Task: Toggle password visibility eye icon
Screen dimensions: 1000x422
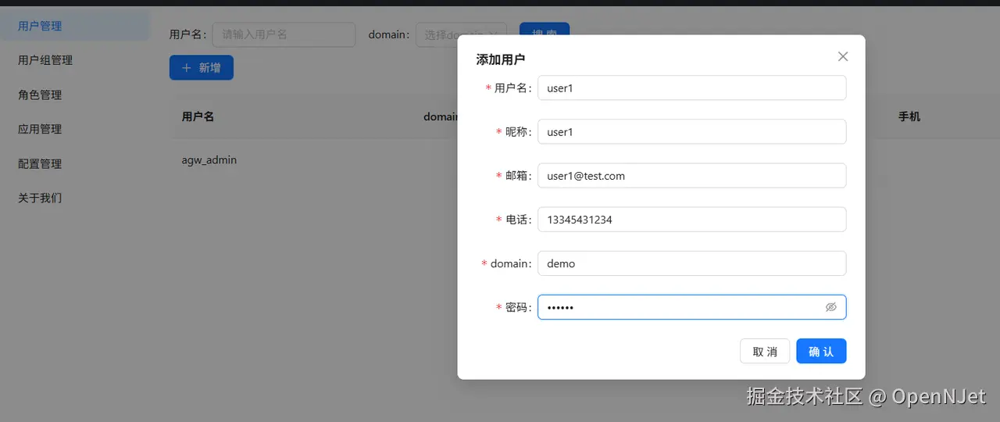Action: (831, 307)
